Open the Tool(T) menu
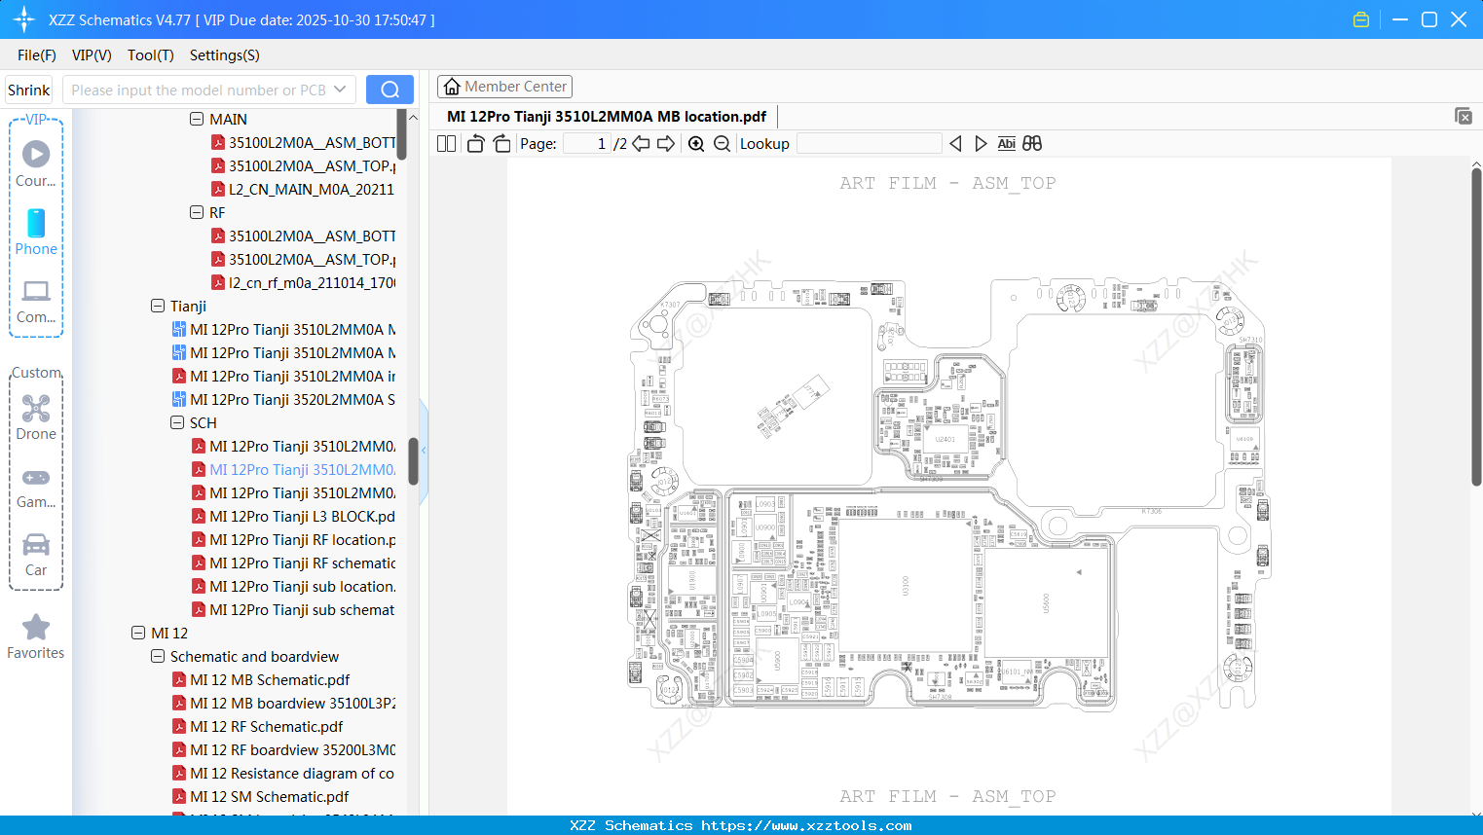Viewport: 1483px width, 835px height. point(150,55)
